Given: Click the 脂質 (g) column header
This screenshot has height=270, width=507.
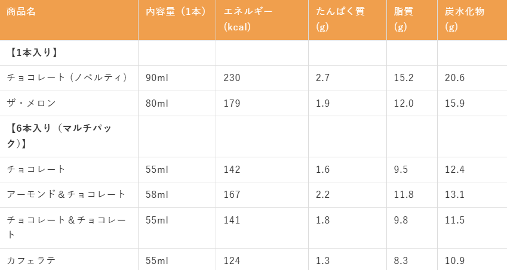Looking at the screenshot, I should (x=404, y=19).
